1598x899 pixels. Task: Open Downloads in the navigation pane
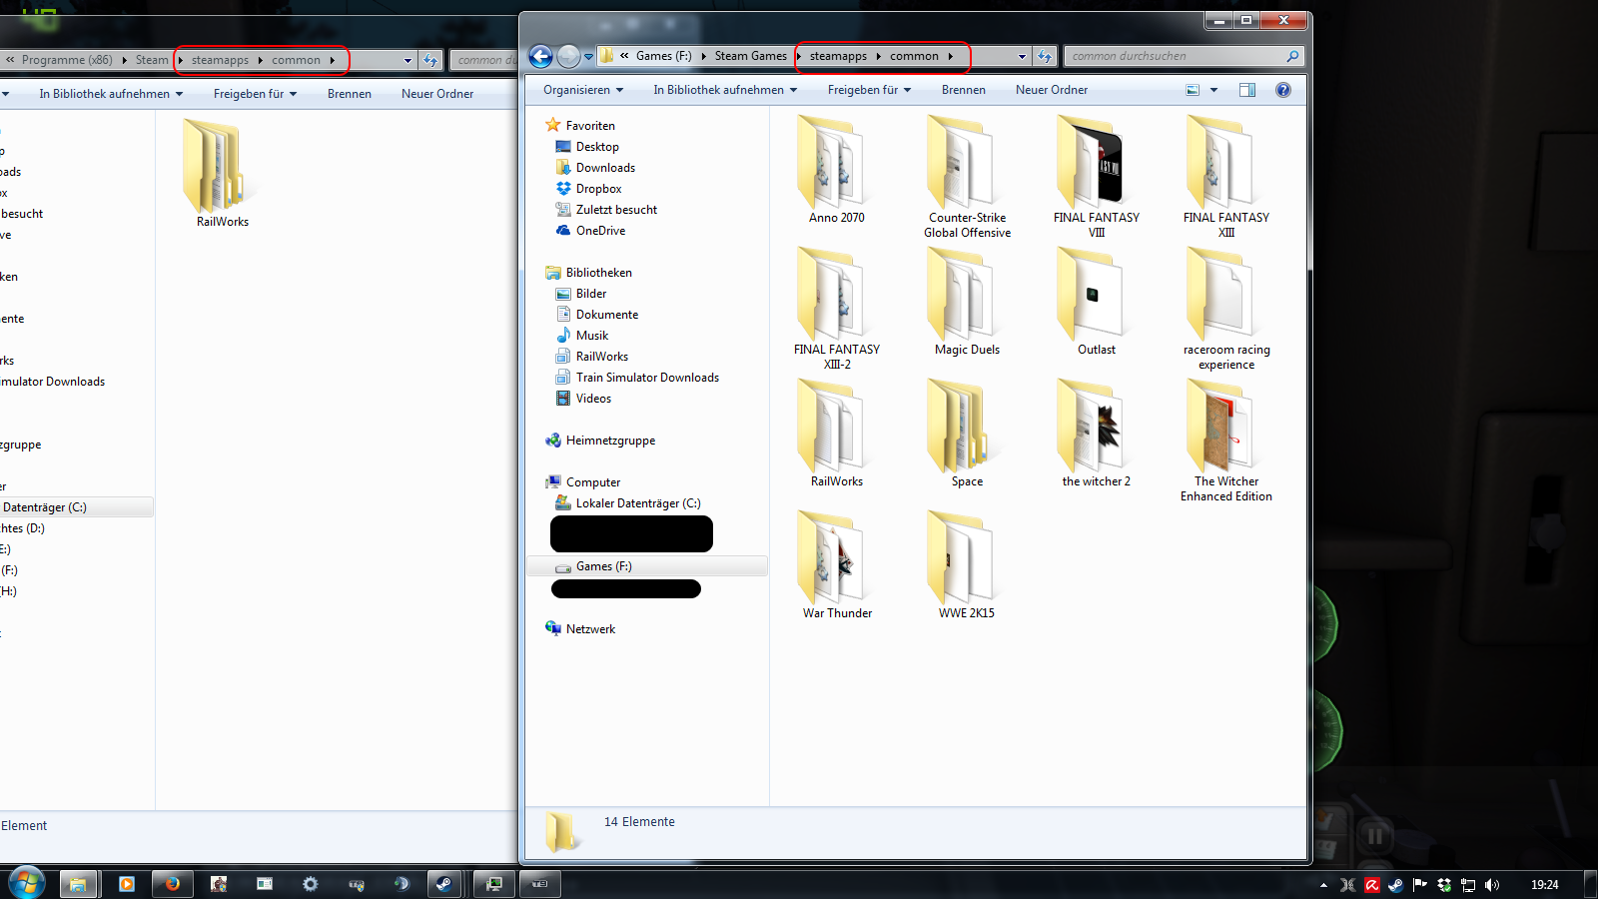tap(605, 168)
